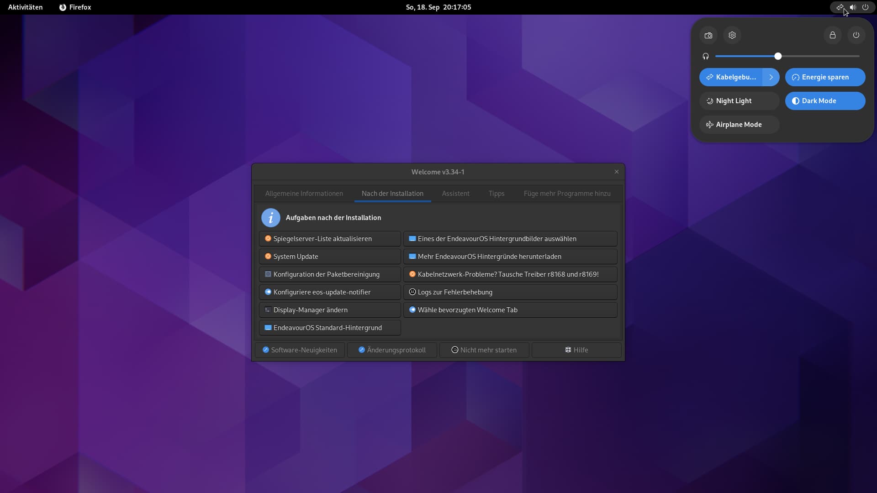Image resolution: width=877 pixels, height=493 pixels.
Task: Expand the Kabelgebunden network details
Action: (771, 77)
